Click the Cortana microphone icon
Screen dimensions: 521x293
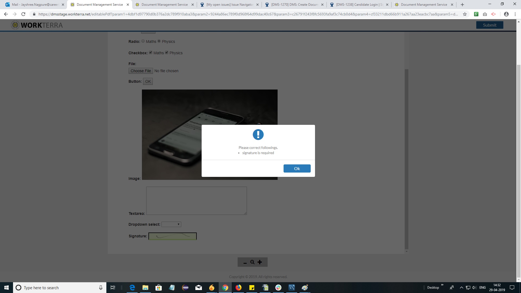tap(101, 288)
